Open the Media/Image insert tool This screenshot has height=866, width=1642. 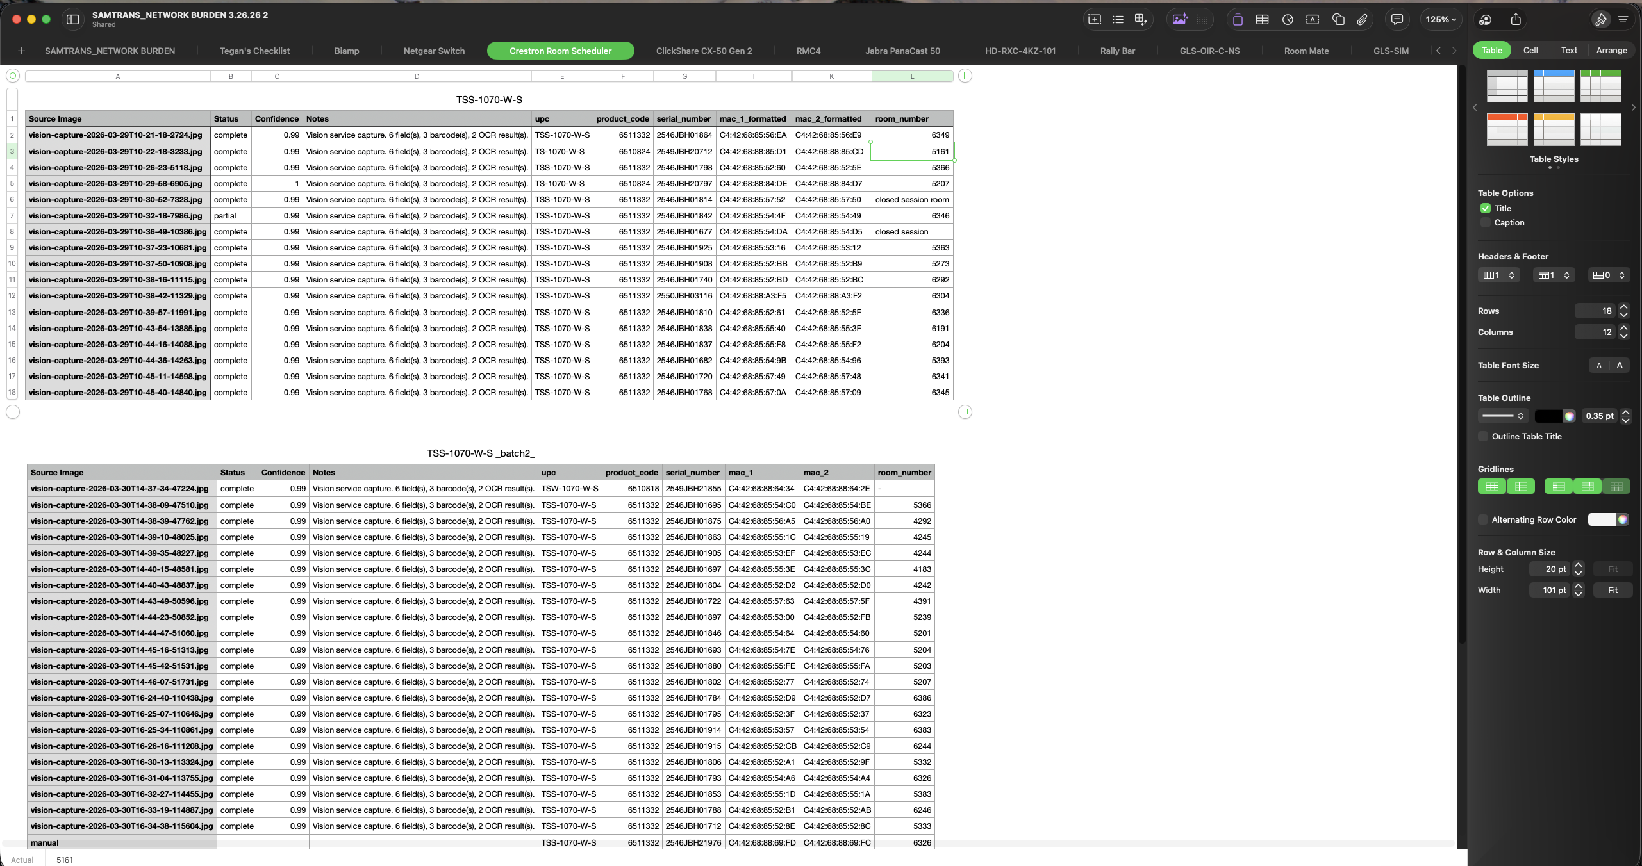1180,19
